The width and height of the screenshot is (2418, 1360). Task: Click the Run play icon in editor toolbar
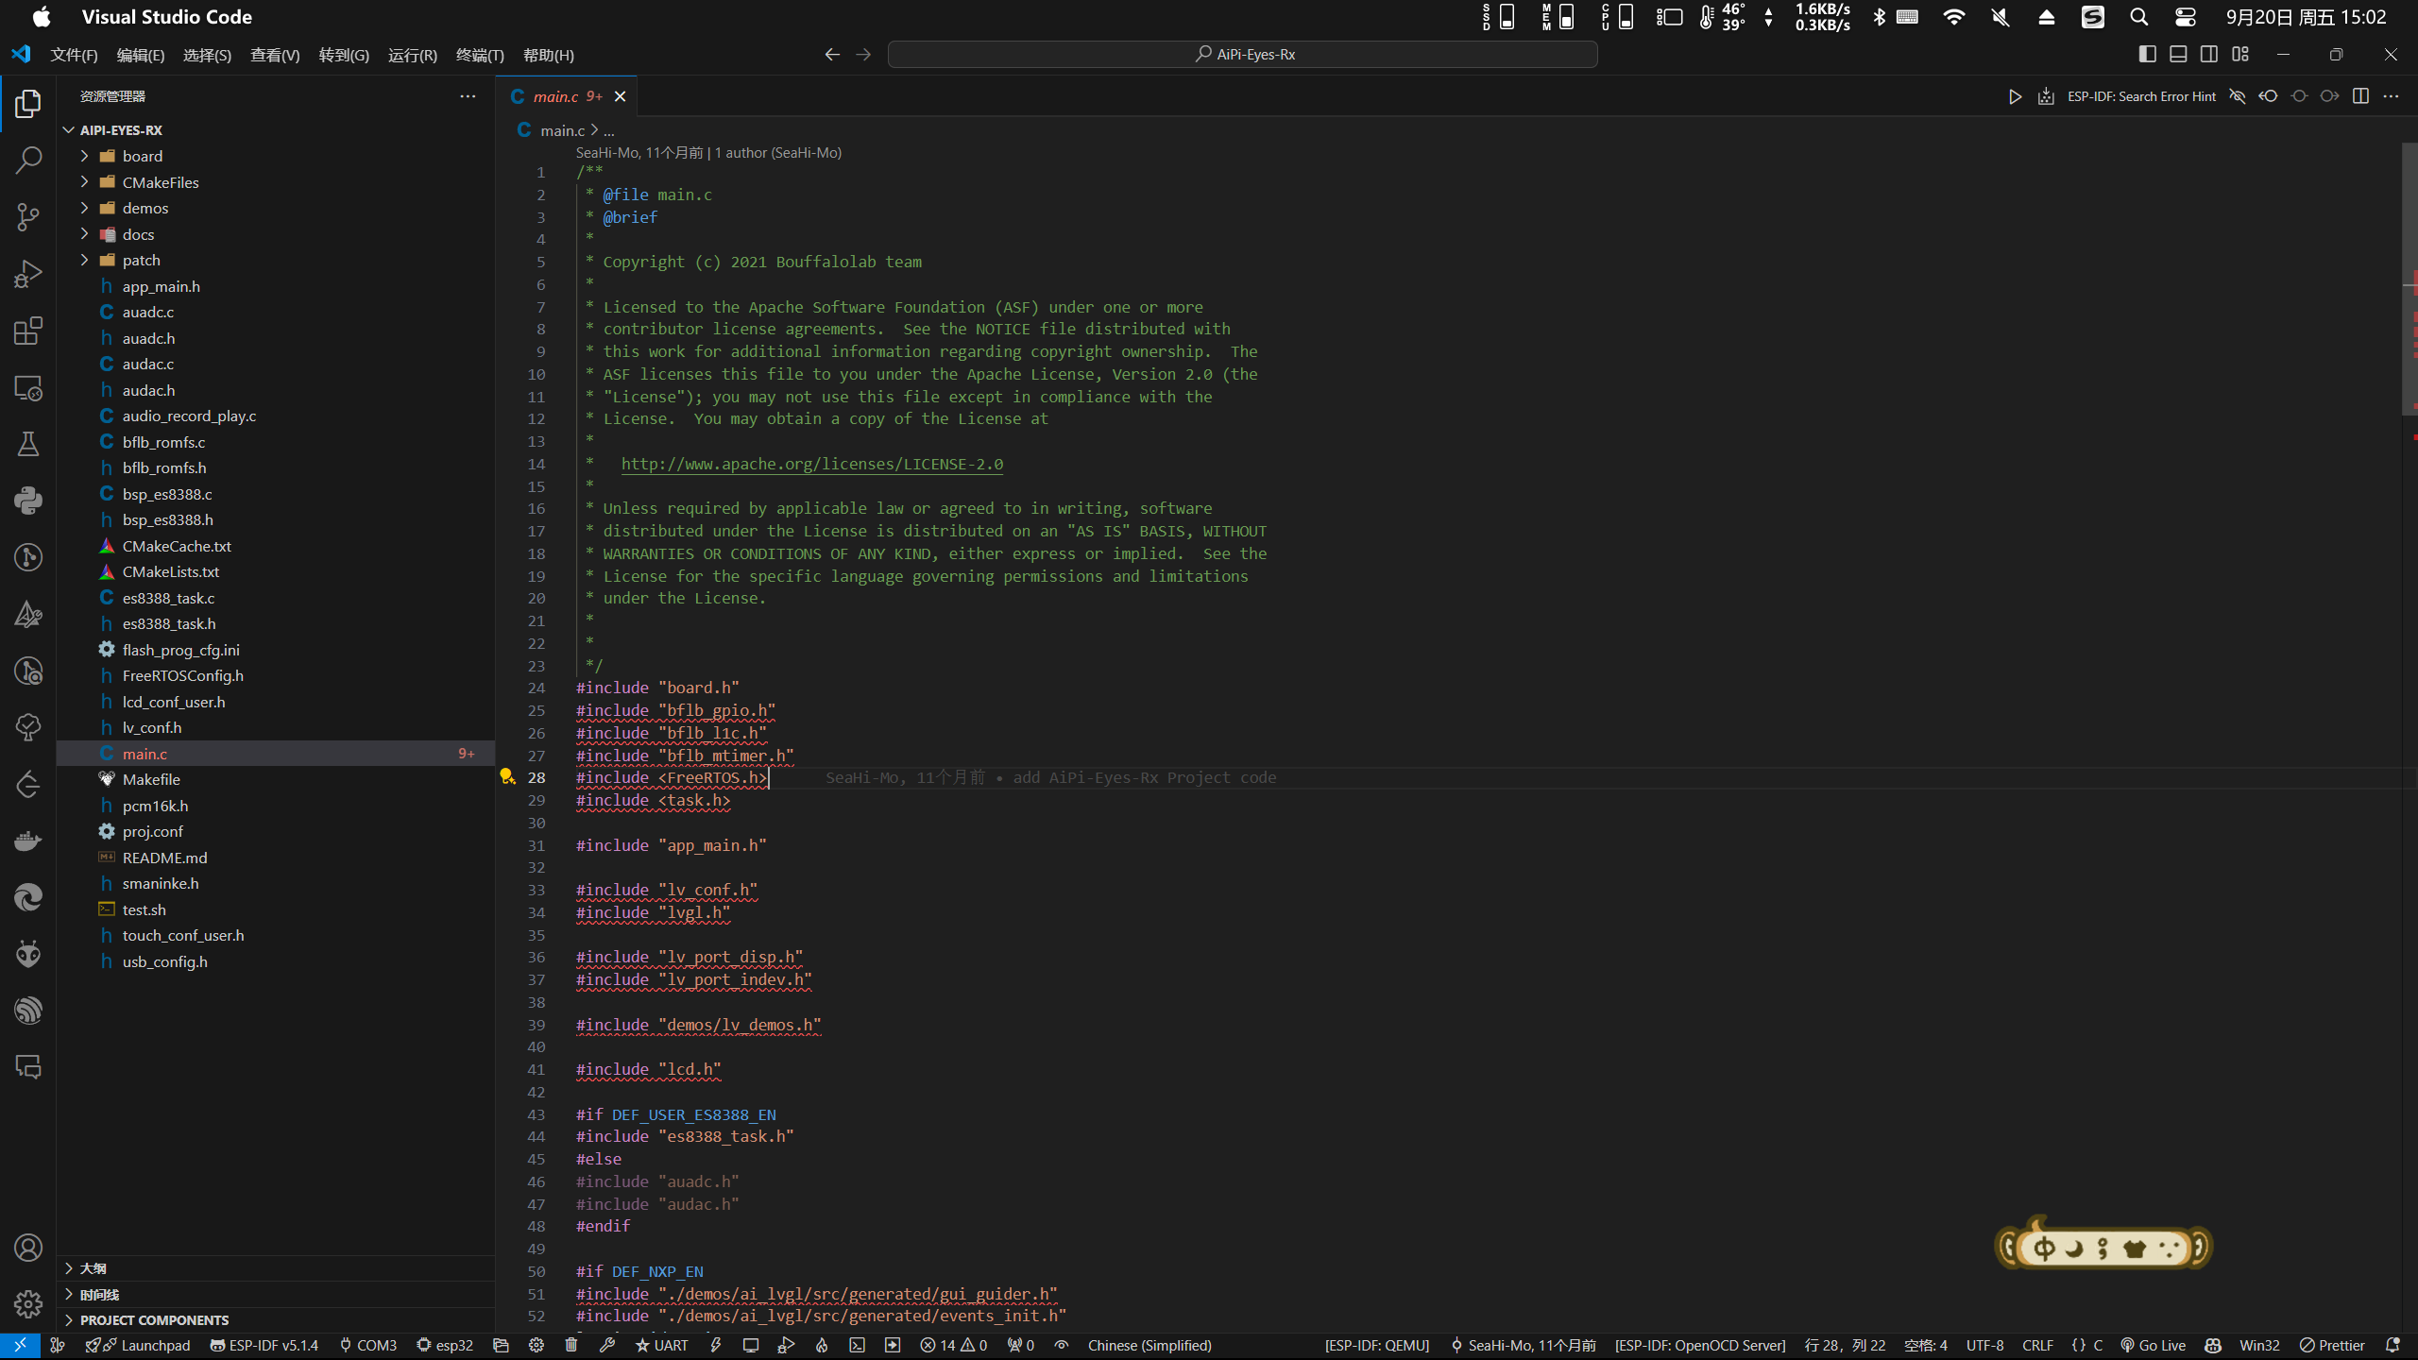coord(2015,96)
